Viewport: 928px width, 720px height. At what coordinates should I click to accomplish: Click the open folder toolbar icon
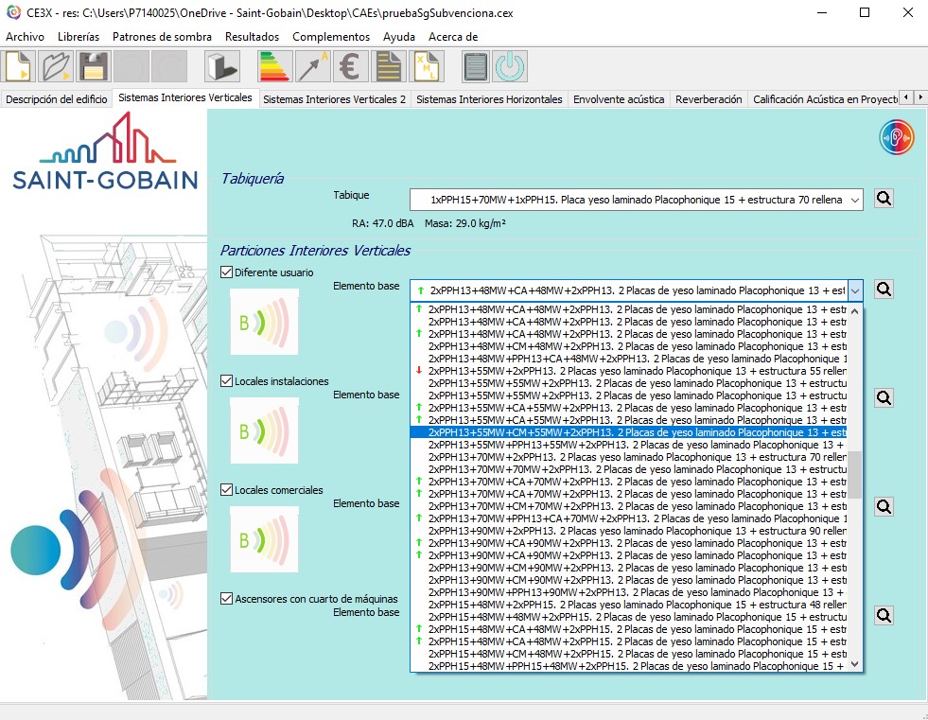pos(56,67)
